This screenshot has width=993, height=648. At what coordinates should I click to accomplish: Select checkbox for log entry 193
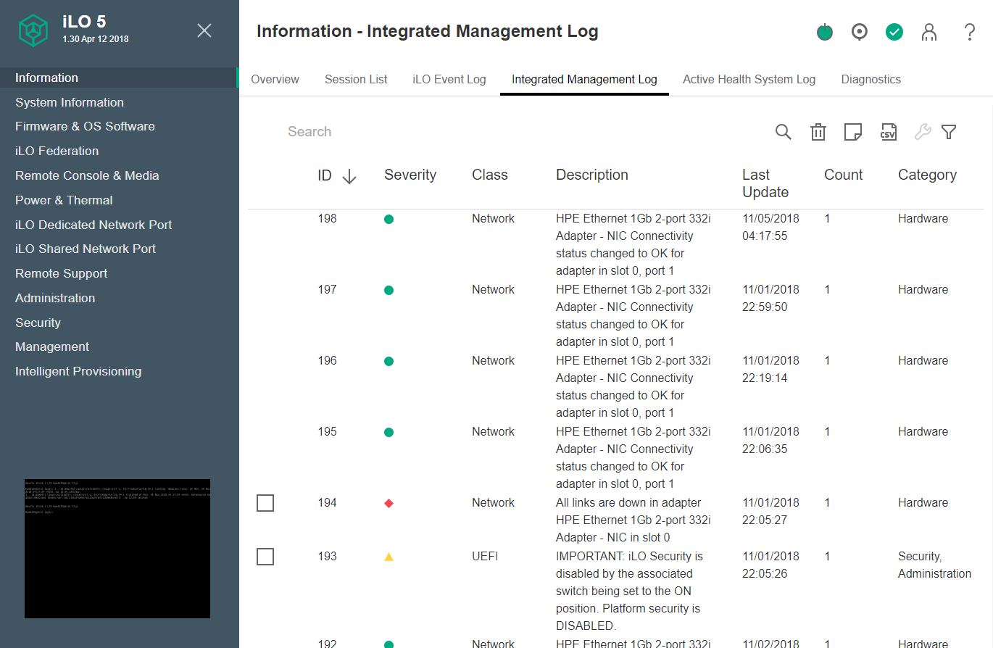pos(265,557)
